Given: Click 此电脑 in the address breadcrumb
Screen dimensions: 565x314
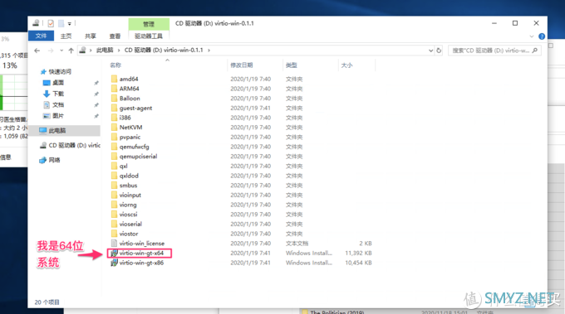Looking at the screenshot, I should (x=105, y=50).
